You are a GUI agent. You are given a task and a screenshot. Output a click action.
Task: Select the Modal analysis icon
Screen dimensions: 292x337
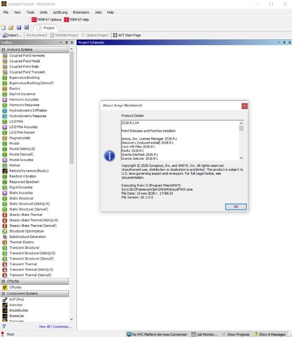pos(5,143)
